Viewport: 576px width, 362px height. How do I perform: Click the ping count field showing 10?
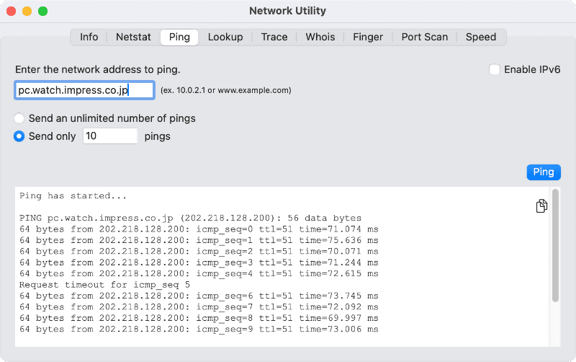click(110, 136)
